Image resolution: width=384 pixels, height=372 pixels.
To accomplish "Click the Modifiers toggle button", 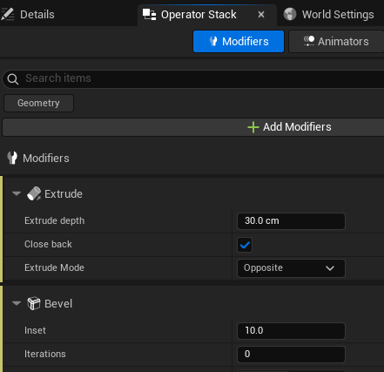I will [x=239, y=42].
